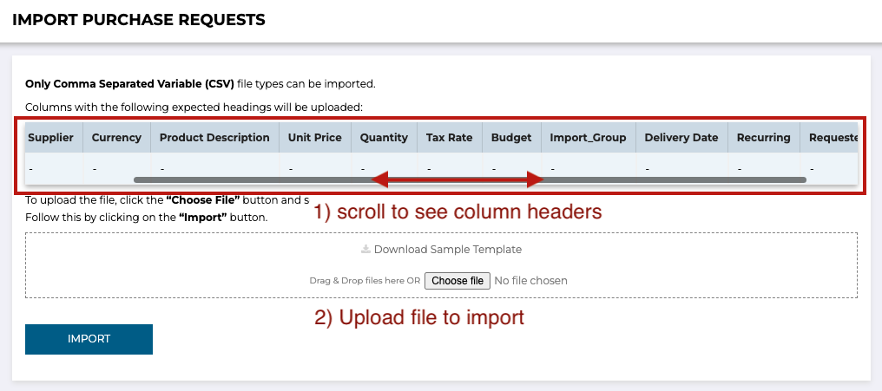Screen dimensions: 882x391
Task: Click the No file chosen text
Action: tap(531, 280)
